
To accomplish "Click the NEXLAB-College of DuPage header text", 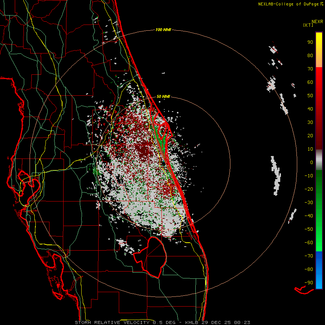I will coord(288,4).
